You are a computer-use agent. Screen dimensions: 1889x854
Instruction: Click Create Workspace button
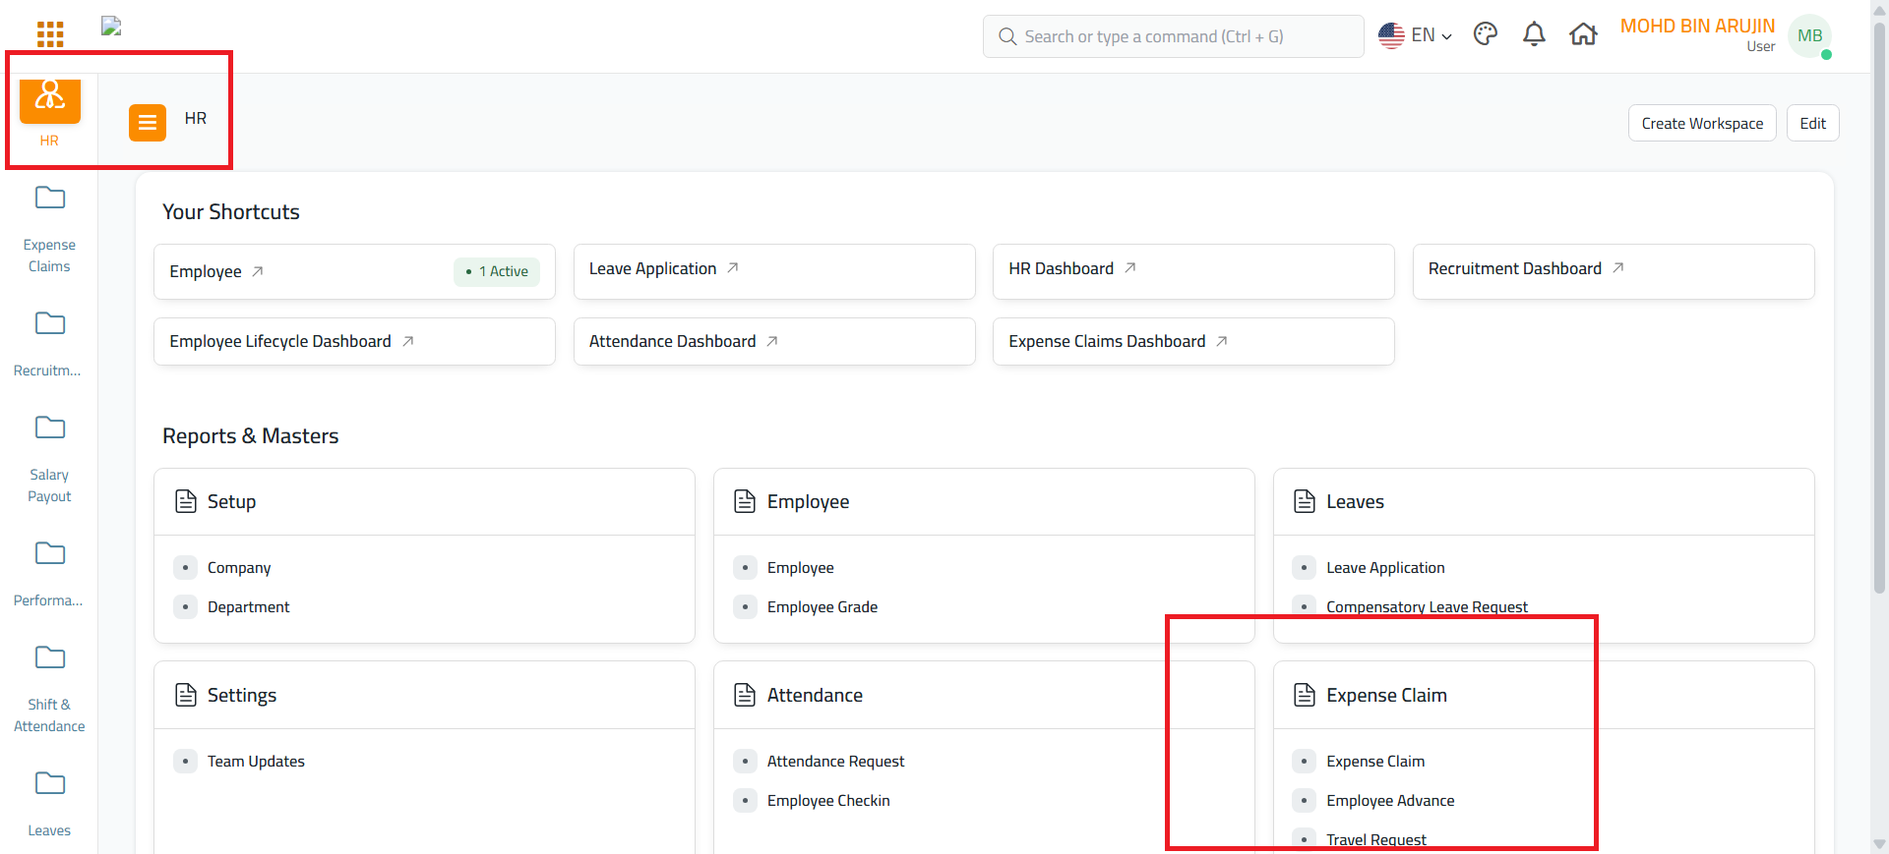pyautogui.click(x=1701, y=124)
